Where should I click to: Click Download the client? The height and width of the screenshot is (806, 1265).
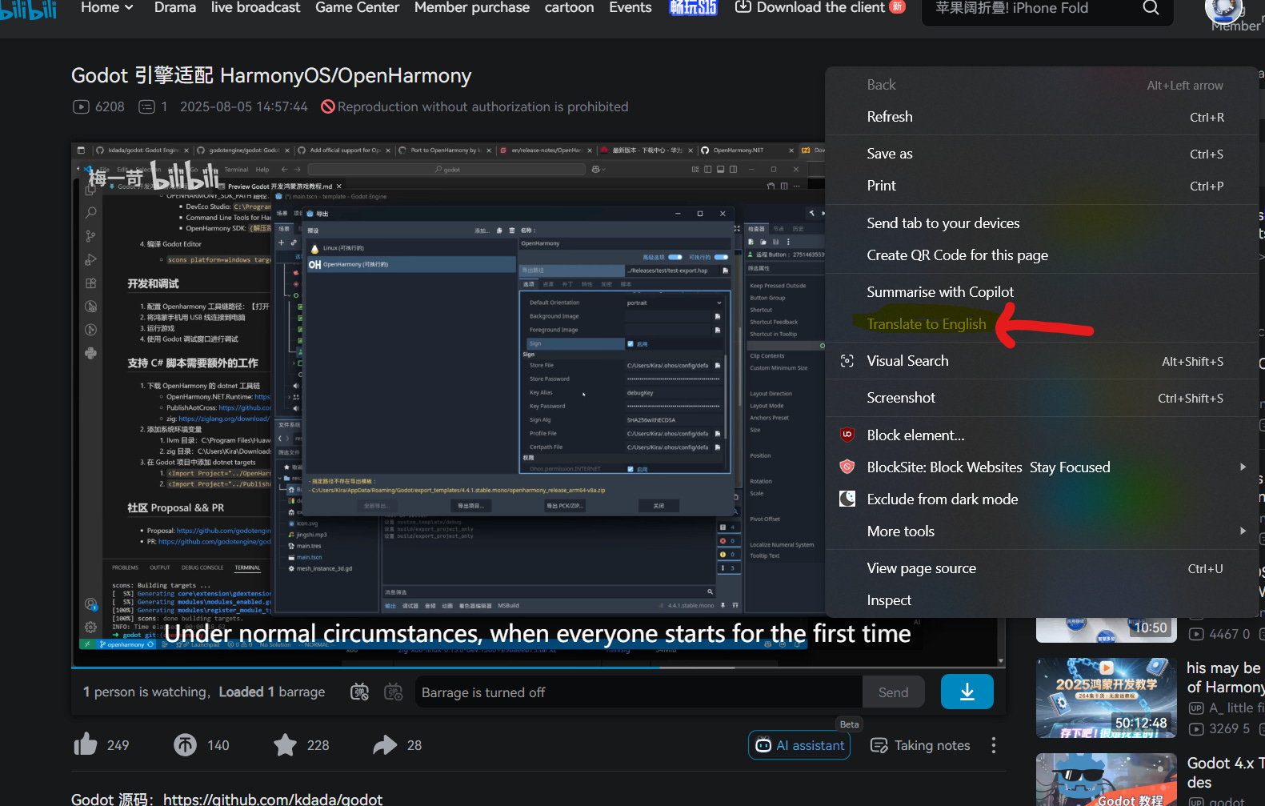[x=819, y=7]
